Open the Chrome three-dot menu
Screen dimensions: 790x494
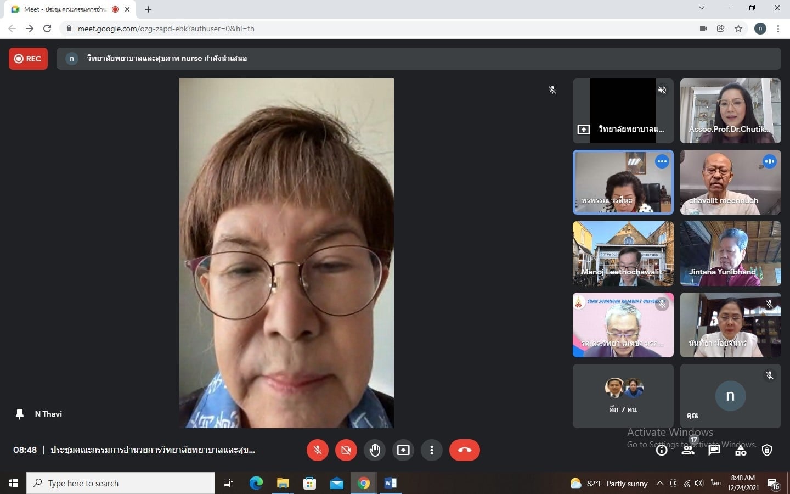tap(778, 29)
